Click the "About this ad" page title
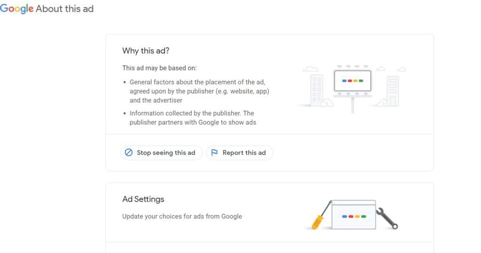The width and height of the screenshot is (481, 253). click(x=65, y=9)
